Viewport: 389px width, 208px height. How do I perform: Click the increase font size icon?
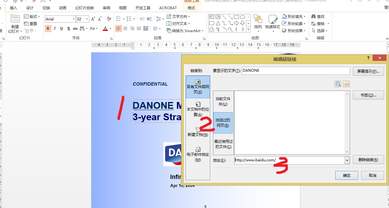pos(93,19)
